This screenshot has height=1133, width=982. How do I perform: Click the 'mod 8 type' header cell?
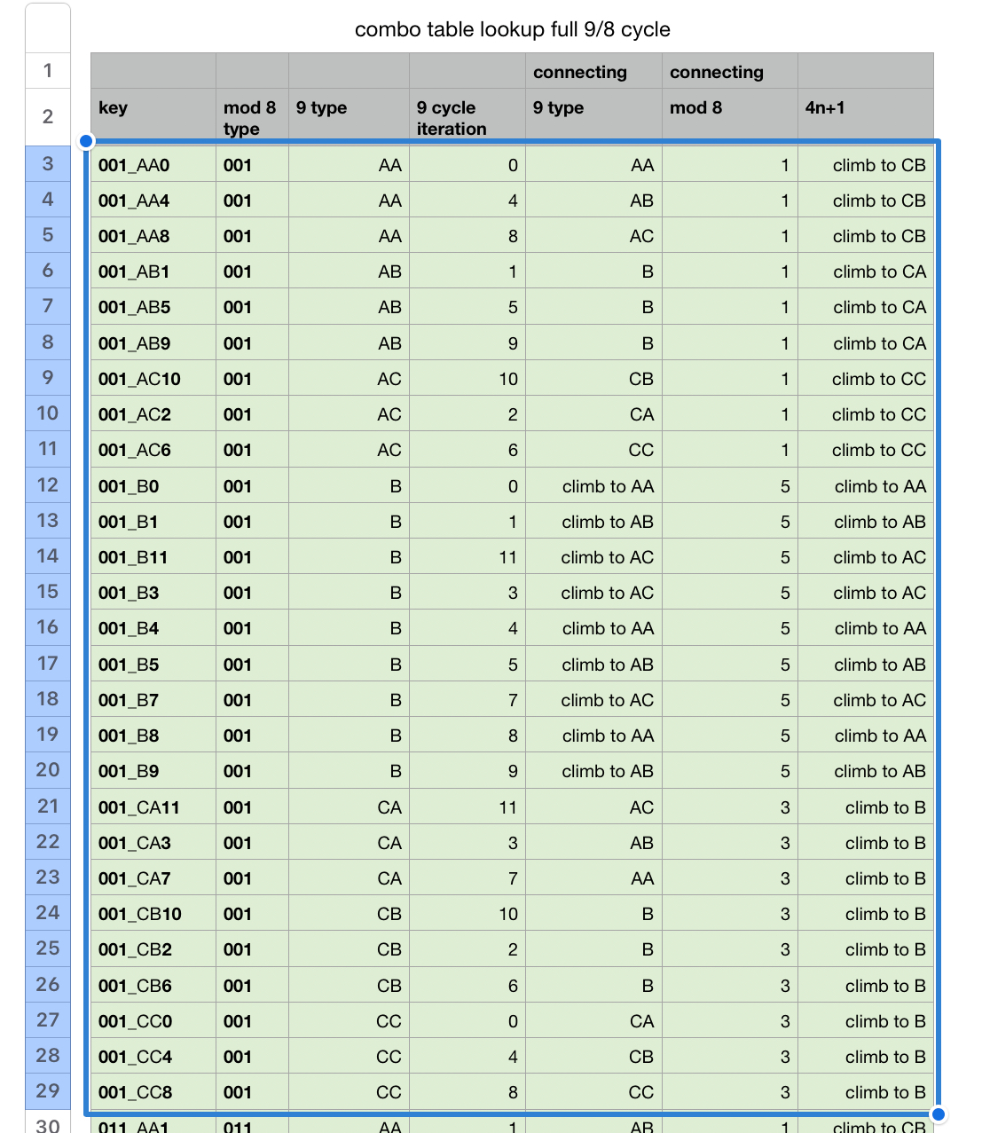click(x=251, y=117)
